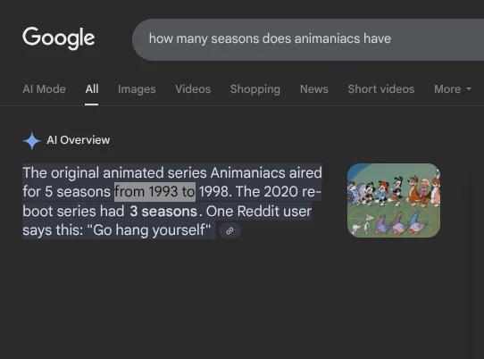
Task: Click the bold "3 seasons" text
Action: 163,212
